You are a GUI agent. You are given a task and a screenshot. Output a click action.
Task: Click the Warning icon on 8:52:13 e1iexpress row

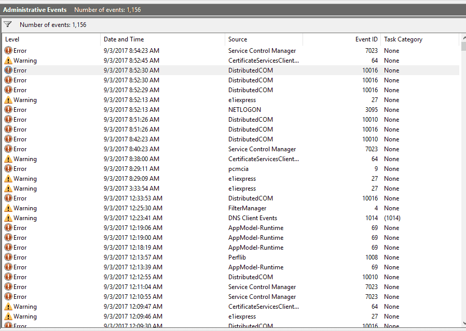8,100
